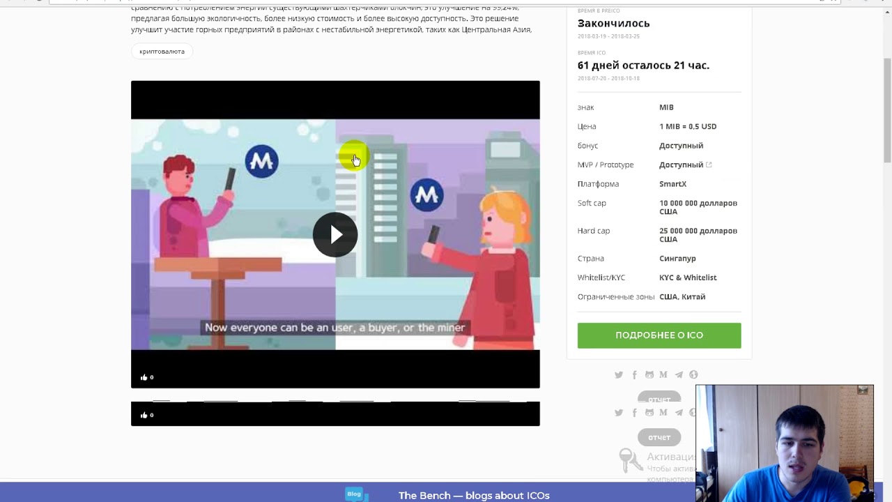
Task: Open GitHub cat icon in lower social row
Action: (649, 413)
